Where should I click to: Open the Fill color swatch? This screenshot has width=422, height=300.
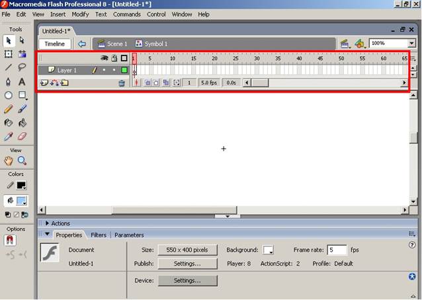point(21,201)
